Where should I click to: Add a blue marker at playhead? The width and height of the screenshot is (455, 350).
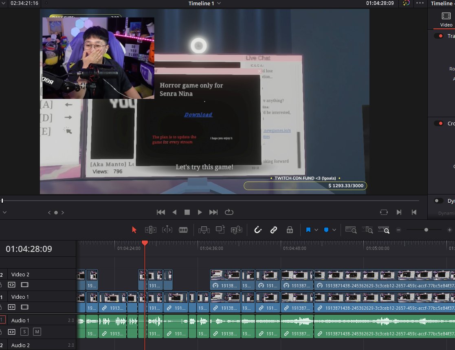click(326, 230)
